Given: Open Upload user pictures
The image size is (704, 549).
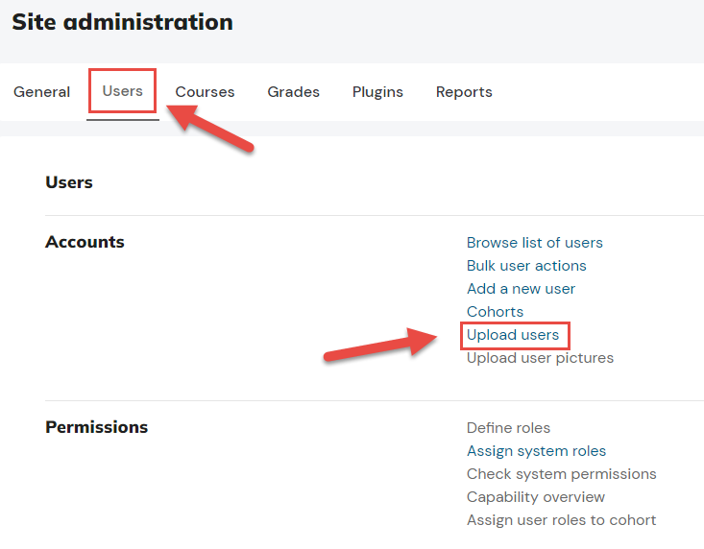Looking at the screenshot, I should 540,358.
